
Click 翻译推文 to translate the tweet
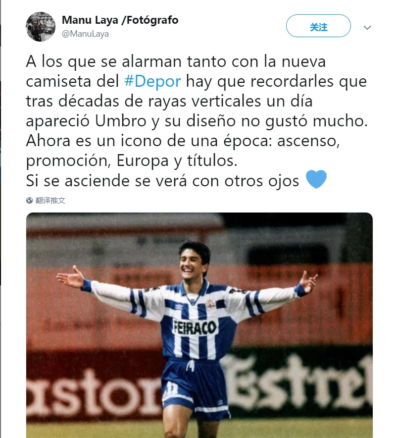[x=50, y=200]
